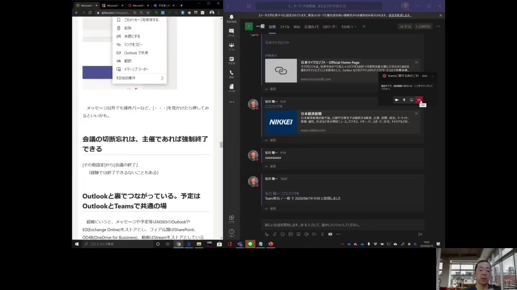Open Calls (通話) in Teams sidebar

click(x=231, y=74)
